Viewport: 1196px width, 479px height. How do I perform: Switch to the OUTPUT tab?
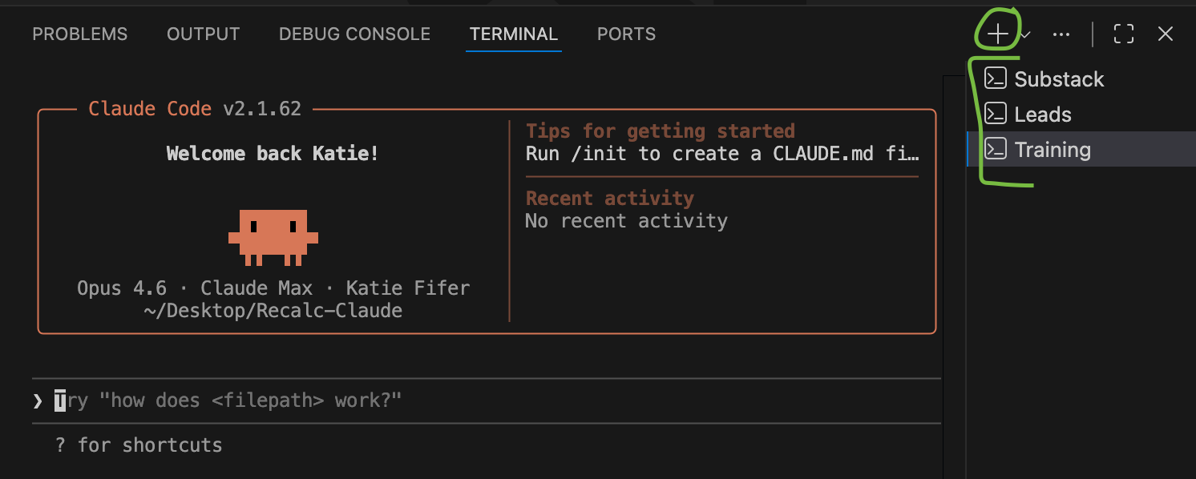204,34
